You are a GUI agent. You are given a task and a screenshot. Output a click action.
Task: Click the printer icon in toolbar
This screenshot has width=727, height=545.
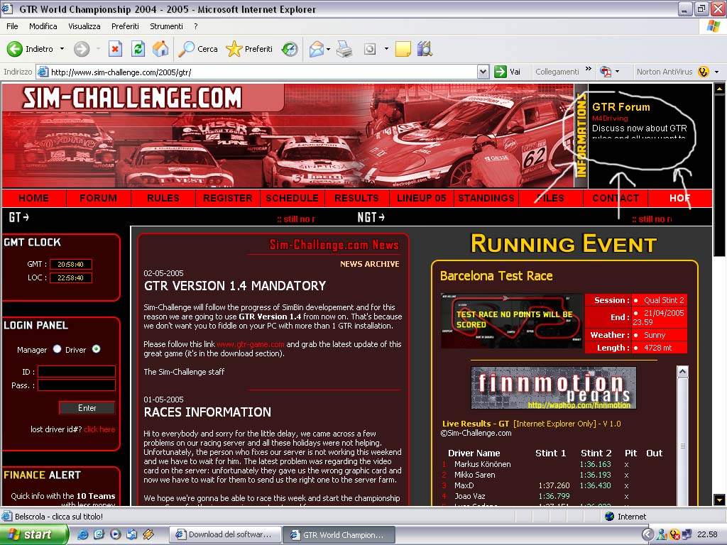click(x=344, y=49)
